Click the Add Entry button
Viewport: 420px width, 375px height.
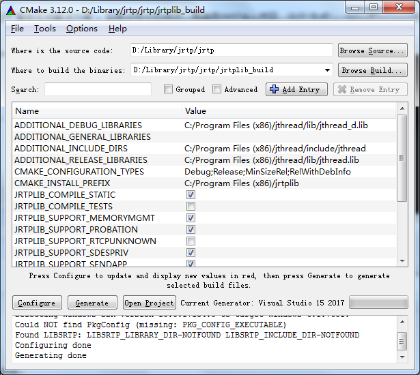tap(296, 89)
